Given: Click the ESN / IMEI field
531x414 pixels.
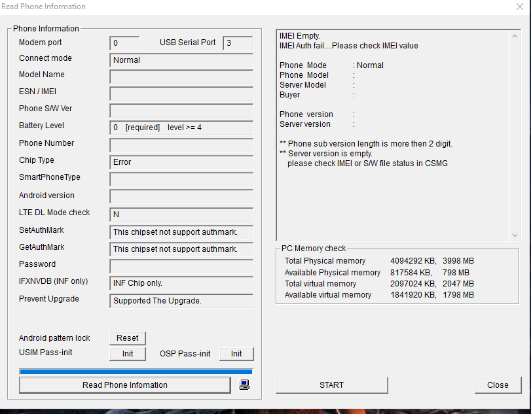Looking at the screenshot, I should tap(181, 94).
